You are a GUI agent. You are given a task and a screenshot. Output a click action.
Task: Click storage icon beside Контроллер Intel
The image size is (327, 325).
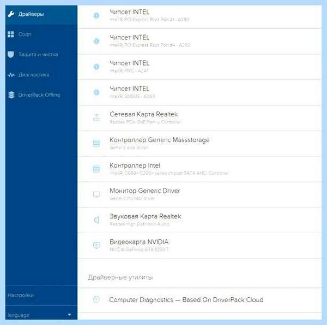point(96,169)
